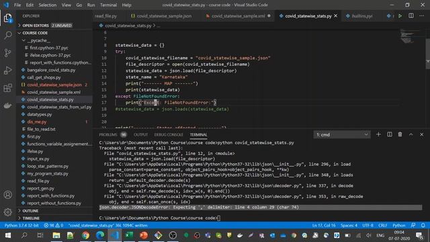Open Source Control view
The height and width of the screenshot is (242, 430).
(8, 52)
